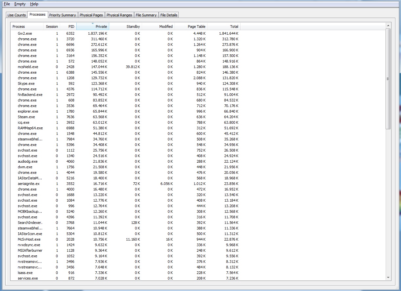The width and height of the screenshot is (401, 291).
Task: Select the IAStorIcon.exe row
Action: pyautogui.click(x=126, y=234)
